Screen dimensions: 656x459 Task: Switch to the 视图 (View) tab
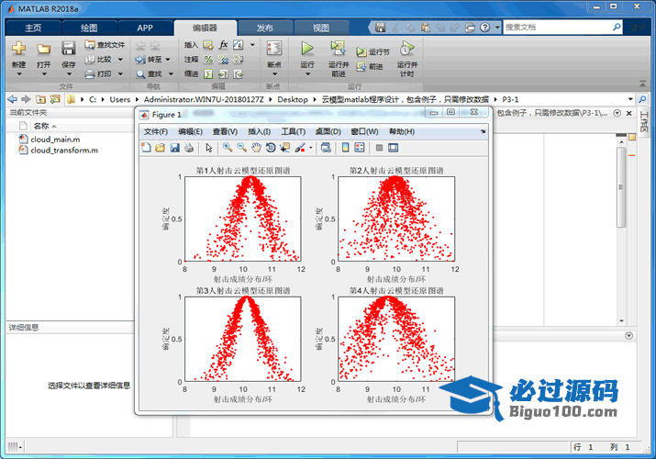point(321,28)
